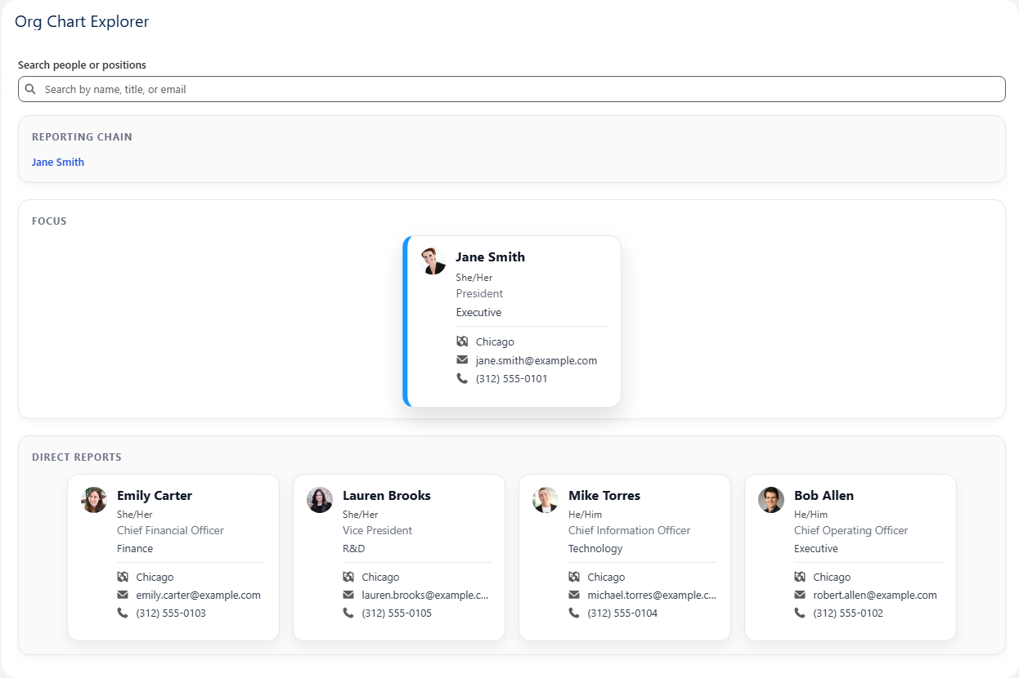Select jane.smith@example.com email text
Image resolution: width=1019 pixels, height=678 pixels.
point(536,360)
